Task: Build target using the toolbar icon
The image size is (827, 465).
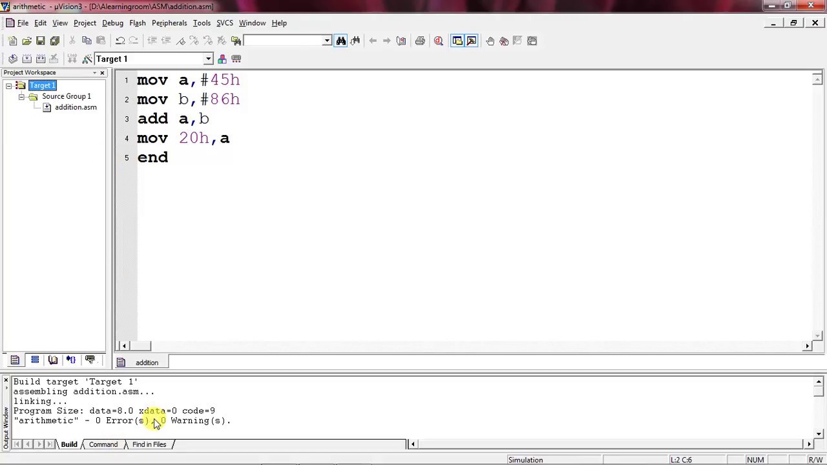Action: point(26,59)
